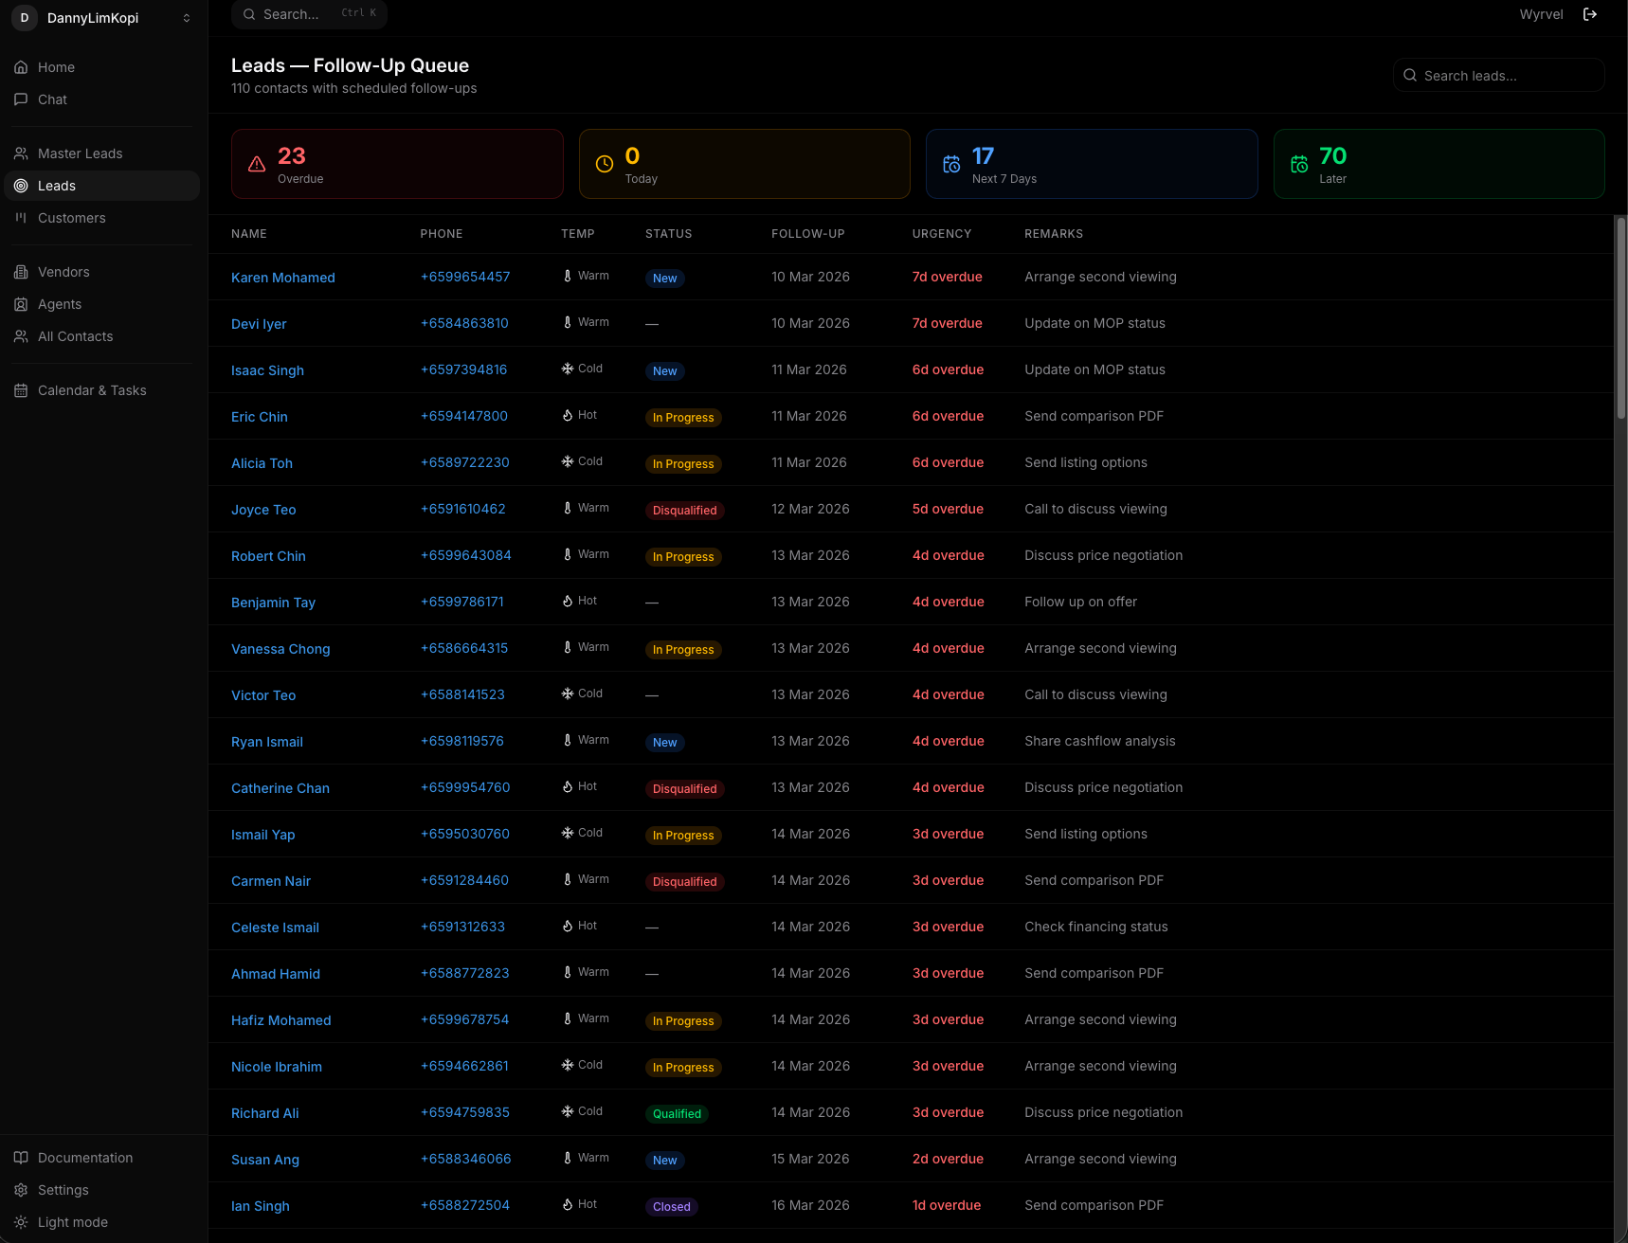The image size is (1628, 1243).
Task: Click the logout icon top right
Action: pyautogui.click(x=1592, y=14)
